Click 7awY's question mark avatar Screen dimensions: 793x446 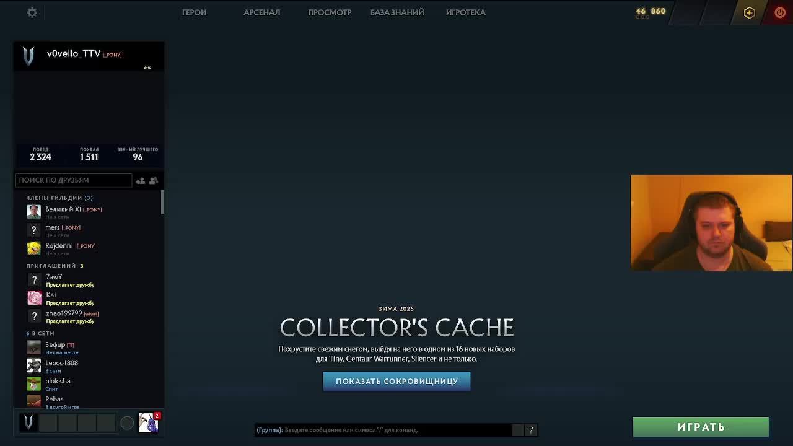[x=34, y=279]
